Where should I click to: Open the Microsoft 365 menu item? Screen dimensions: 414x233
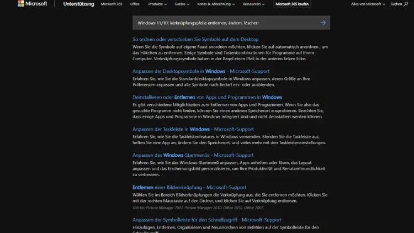(112, 4)
